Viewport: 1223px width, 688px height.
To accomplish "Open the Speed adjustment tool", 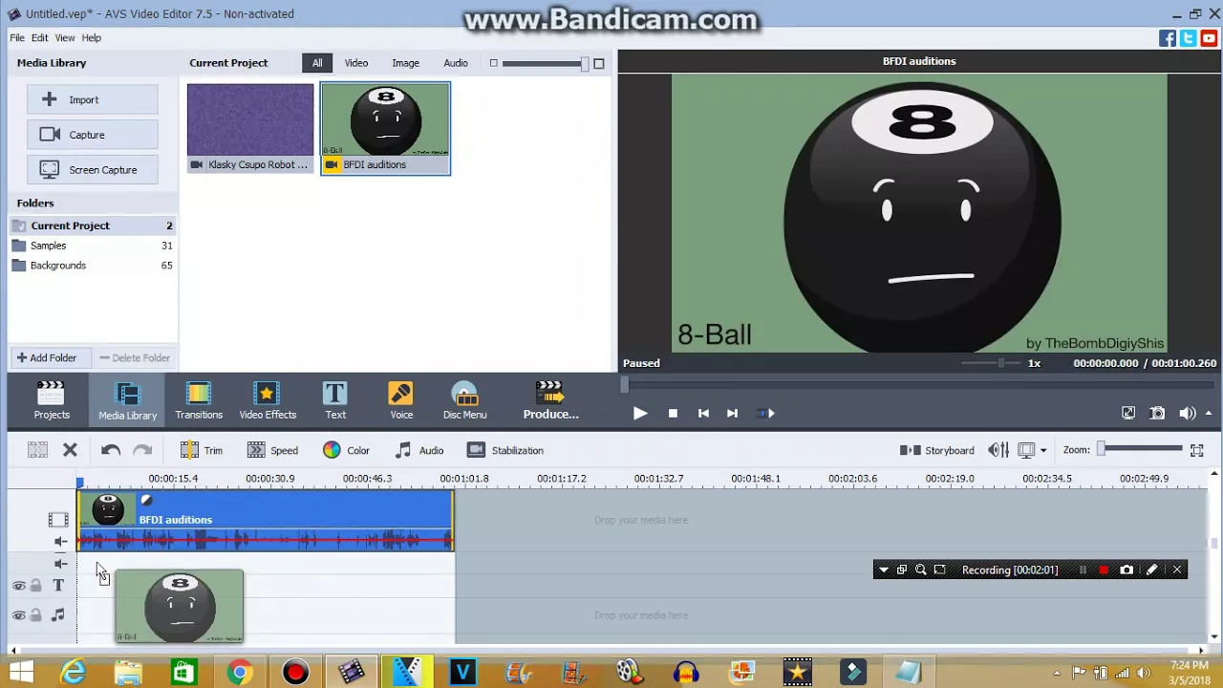I will tap(272, 450).
